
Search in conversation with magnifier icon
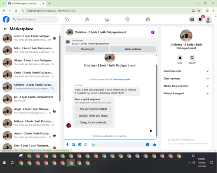192,58
